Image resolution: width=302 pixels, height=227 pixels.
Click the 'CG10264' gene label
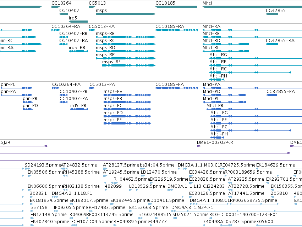(x=61, y=3)
